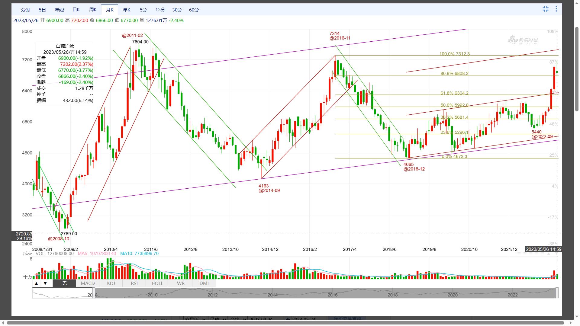Show the BOLL indicator
580x326 pixels.
coord(157,283)
